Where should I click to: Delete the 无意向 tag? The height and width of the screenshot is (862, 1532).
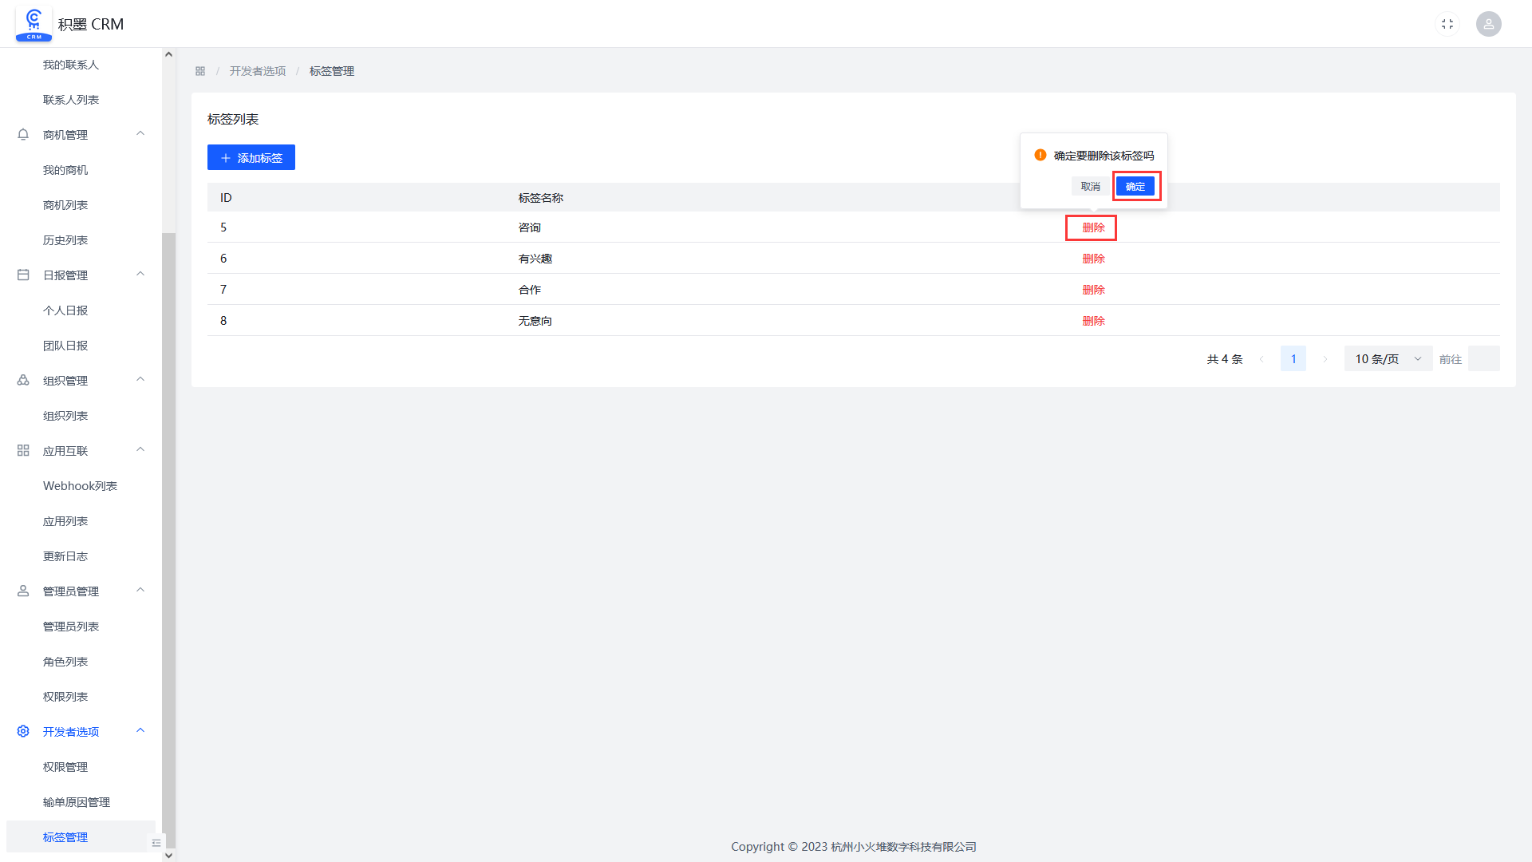pos(1093,321)
